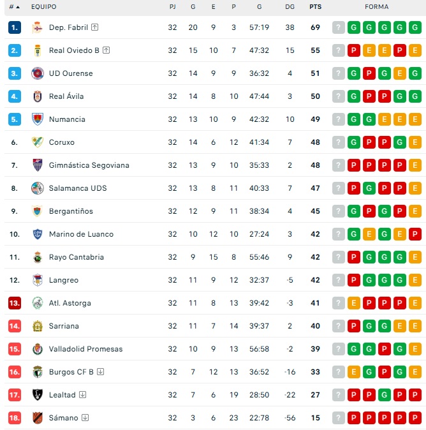
Task: Click the Sámano club logo
Action: click(38, 418)
